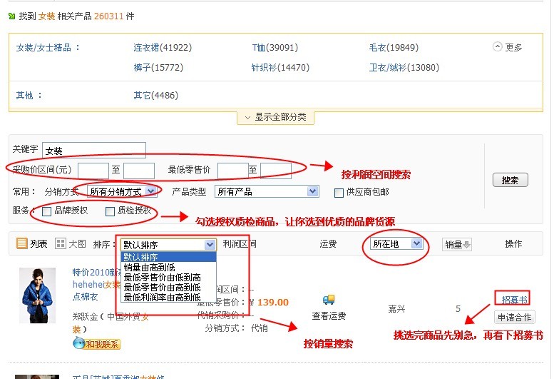This screenshot has height=379, width=554.
Task: Open the 招募书 link
Action: pyautogui.click(x=512, y=298)
